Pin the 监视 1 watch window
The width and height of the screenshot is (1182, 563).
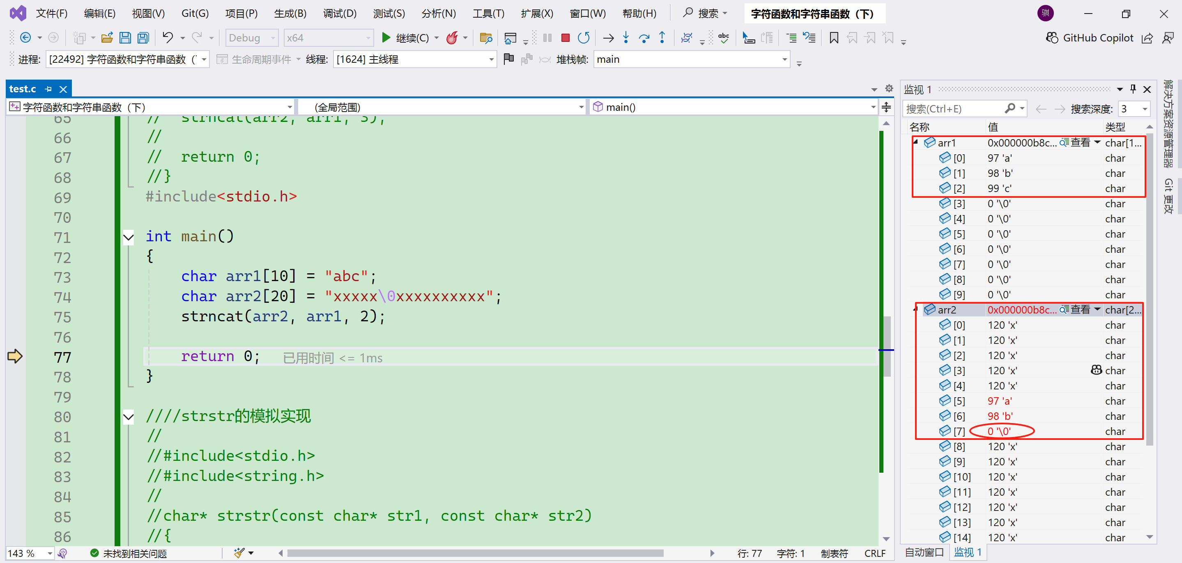click(x=1133, y=89)
